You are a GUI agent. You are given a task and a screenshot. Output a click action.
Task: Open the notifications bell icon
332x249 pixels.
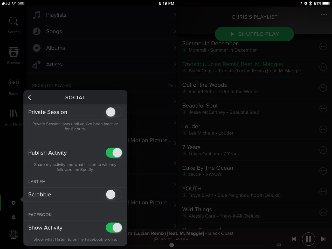click(x=13, y=217)
